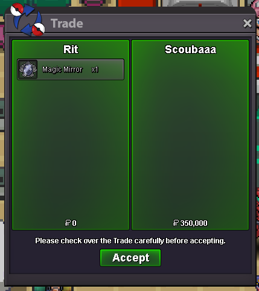This screenshot has height=291, width=259.
Task: Click the Trade swap arrows icon
Action: [28, 20]
